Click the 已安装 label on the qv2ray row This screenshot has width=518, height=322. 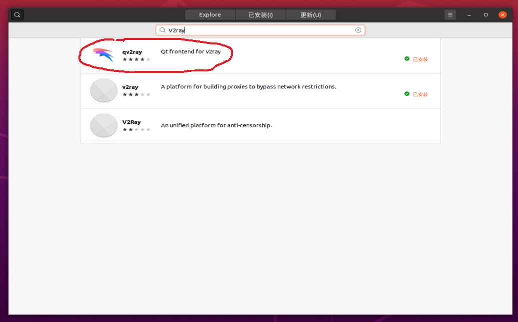pos(420,59)
